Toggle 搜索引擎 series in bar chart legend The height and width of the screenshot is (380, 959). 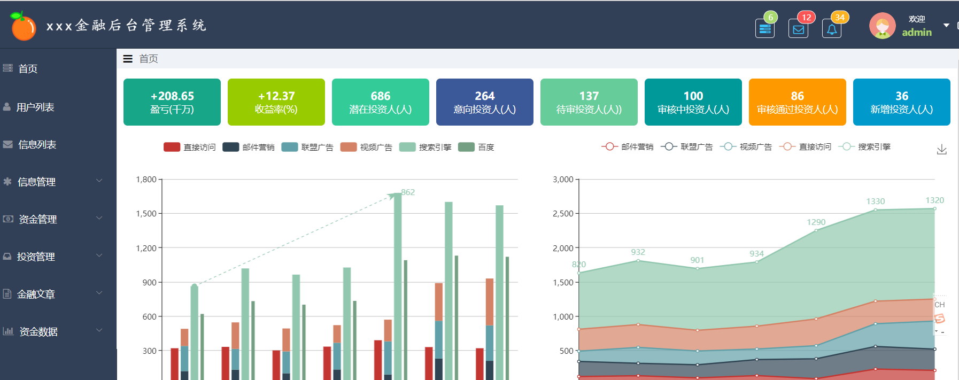point(426,147)
